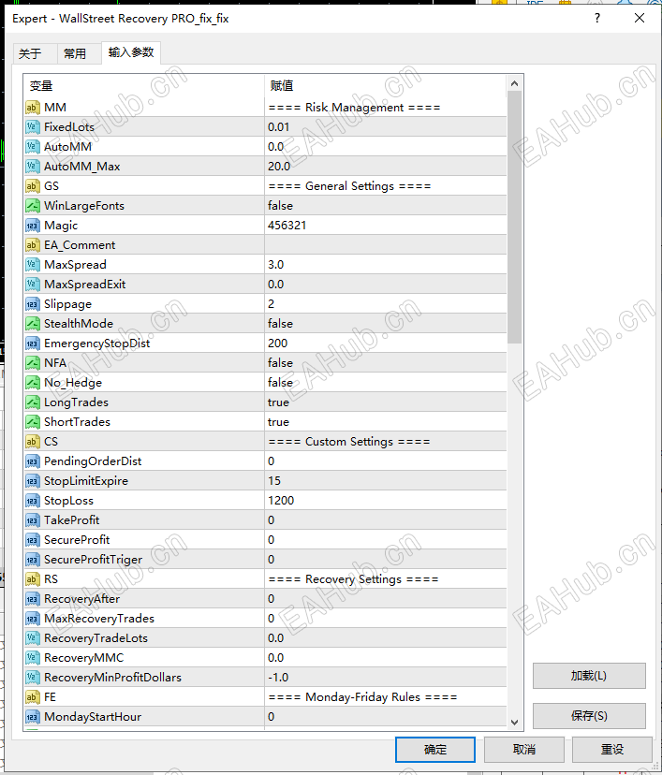Select the StealthMode false value
Image resolution: width=662 pixels, height=775 pixels.
(280, 324)
